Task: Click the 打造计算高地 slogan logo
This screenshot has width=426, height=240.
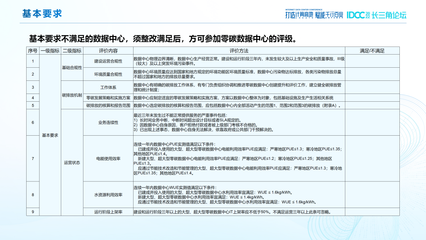Action: click(x=299, y=15)
